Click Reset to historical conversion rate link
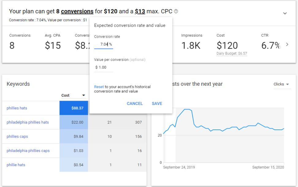 [99, 87]
